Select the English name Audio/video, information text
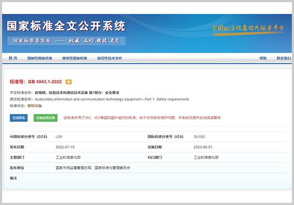Image resolution: width=294 pixels, height=205 pixels. click(x=112, y=99)
